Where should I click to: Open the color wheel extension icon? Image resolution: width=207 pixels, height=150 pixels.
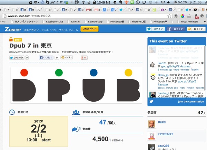tap(183, 16)
